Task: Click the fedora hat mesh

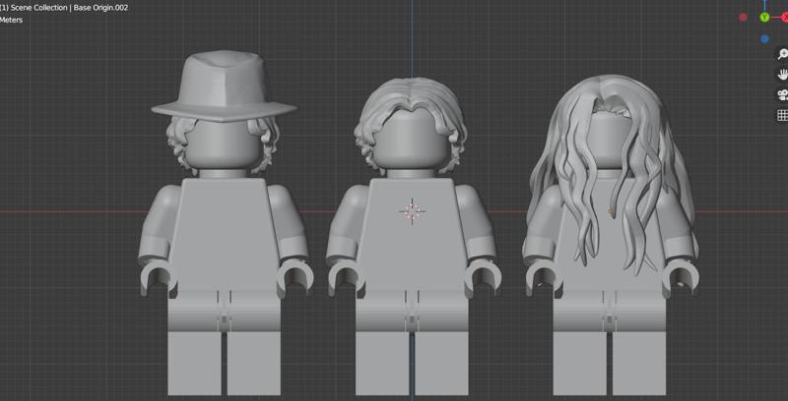Action: [224, 86]
